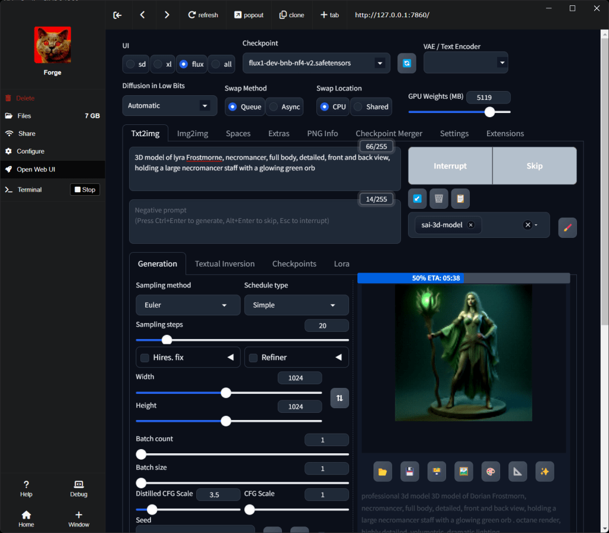Swap width and height with arrows icon
The image size is (609, 533).
340,397
